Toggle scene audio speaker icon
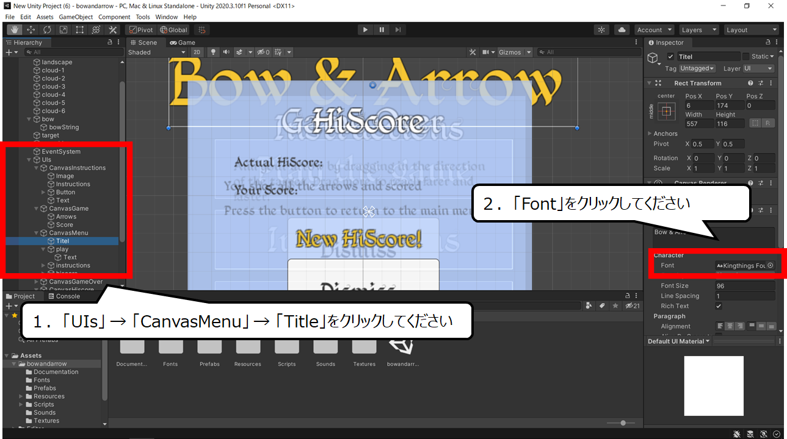 pyautogui.click(x=227, y=52)
